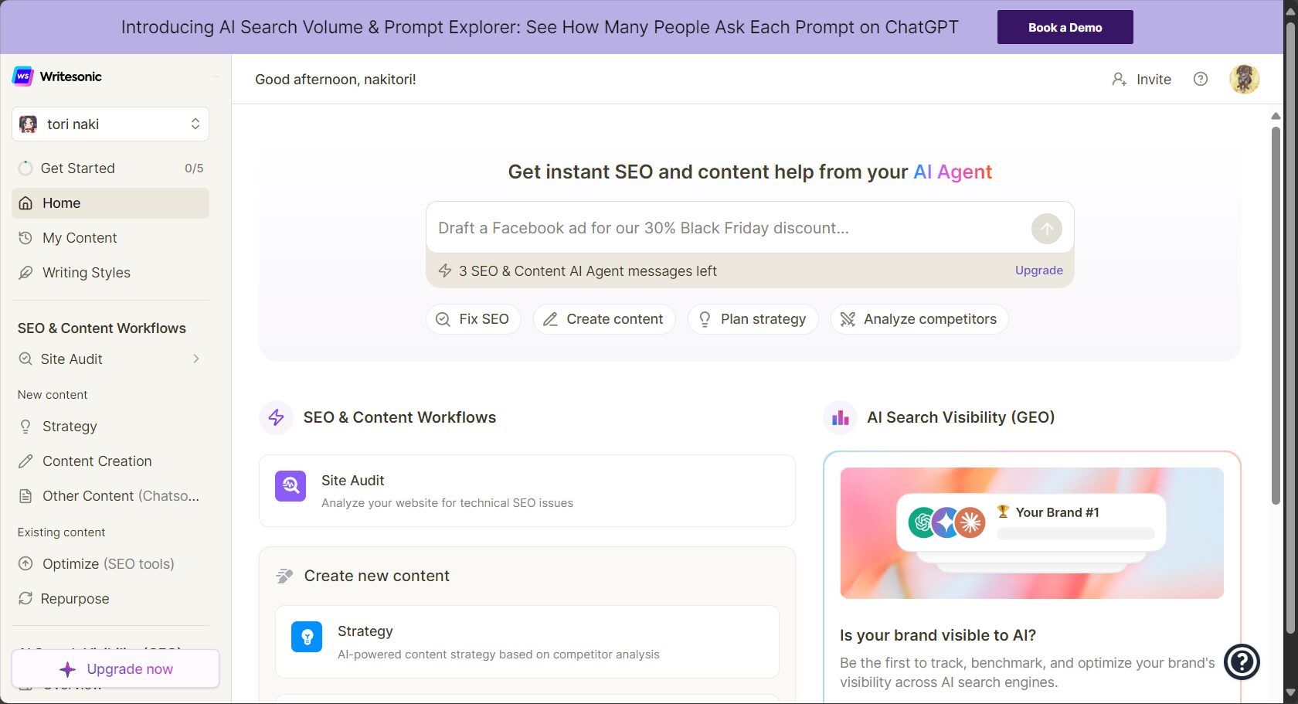Click the AI Search Visibility bar chart icon
Image resolution: width=1298 pixels, height=704 pixels.
[x=840, y=418]
